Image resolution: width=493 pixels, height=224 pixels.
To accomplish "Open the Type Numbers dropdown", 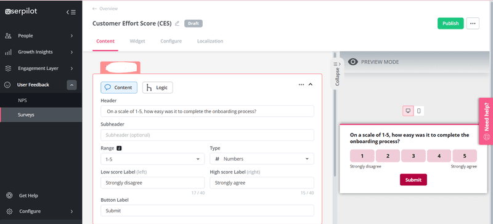I will [262, 159].
